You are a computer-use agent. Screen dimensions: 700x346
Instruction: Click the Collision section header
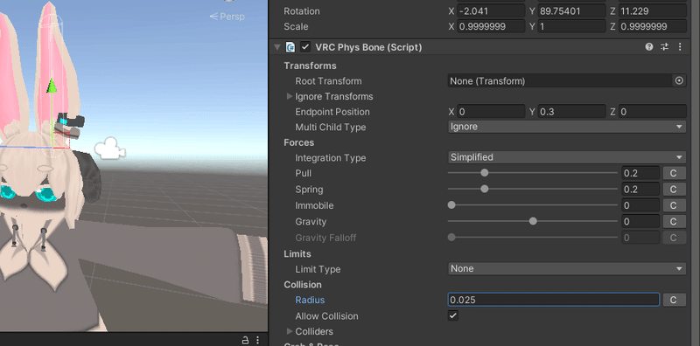tap(302, 285)
